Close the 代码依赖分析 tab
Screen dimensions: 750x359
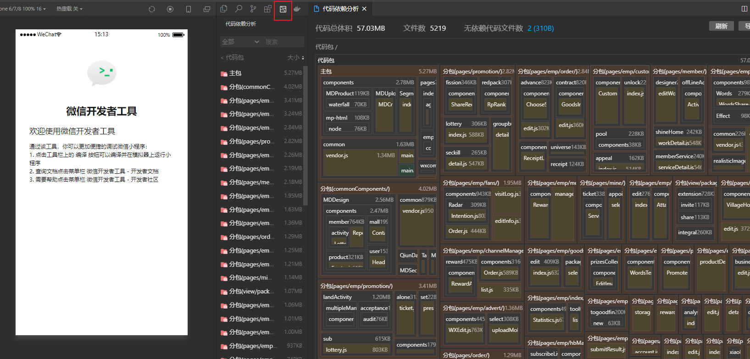click(364, 9)
